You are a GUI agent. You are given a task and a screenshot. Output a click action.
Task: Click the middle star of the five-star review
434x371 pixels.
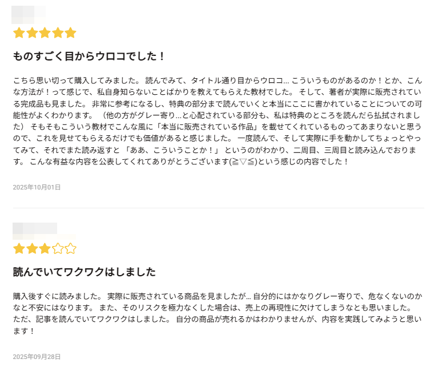tap(45, 33)
